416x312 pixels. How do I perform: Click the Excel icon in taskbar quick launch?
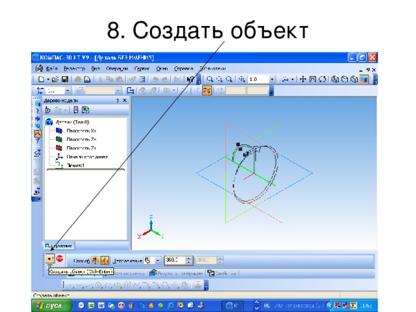point(91,305)
